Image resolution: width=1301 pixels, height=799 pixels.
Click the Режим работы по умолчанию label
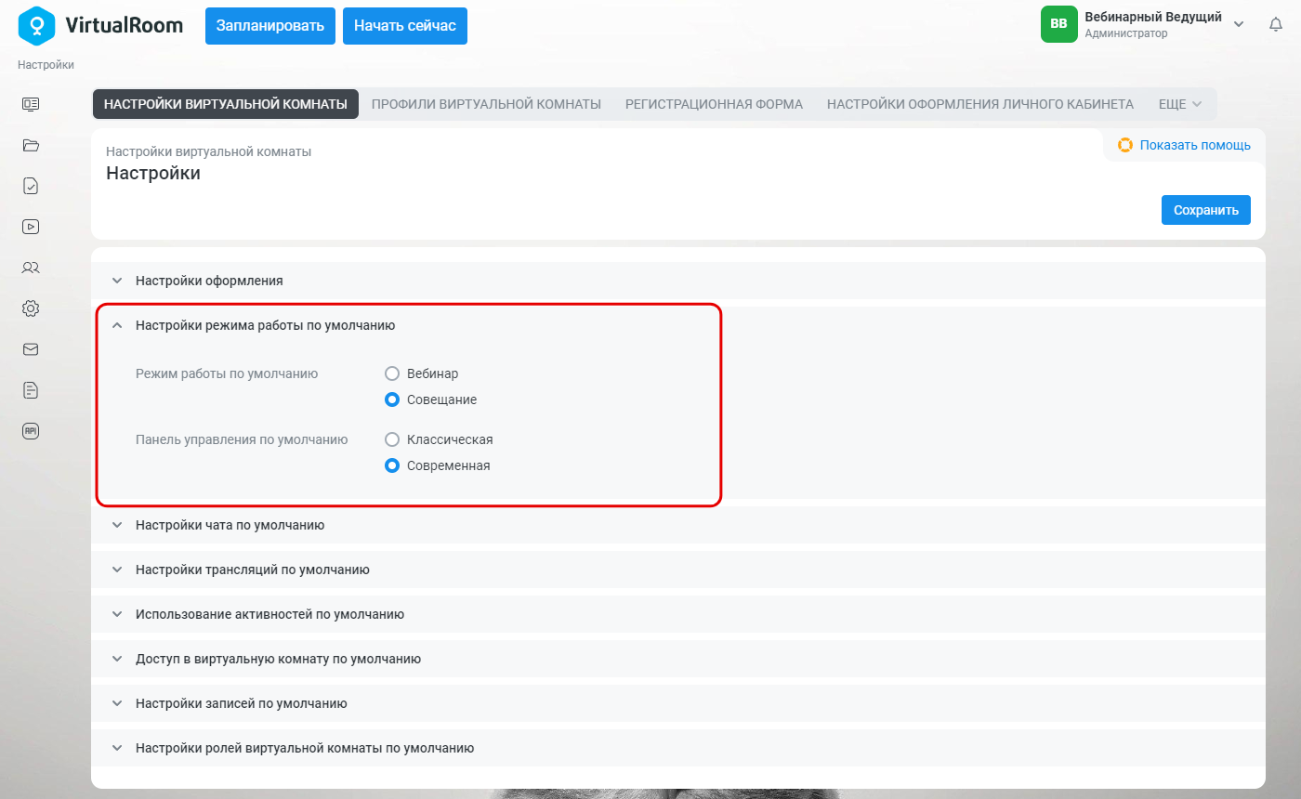(227, 373)
